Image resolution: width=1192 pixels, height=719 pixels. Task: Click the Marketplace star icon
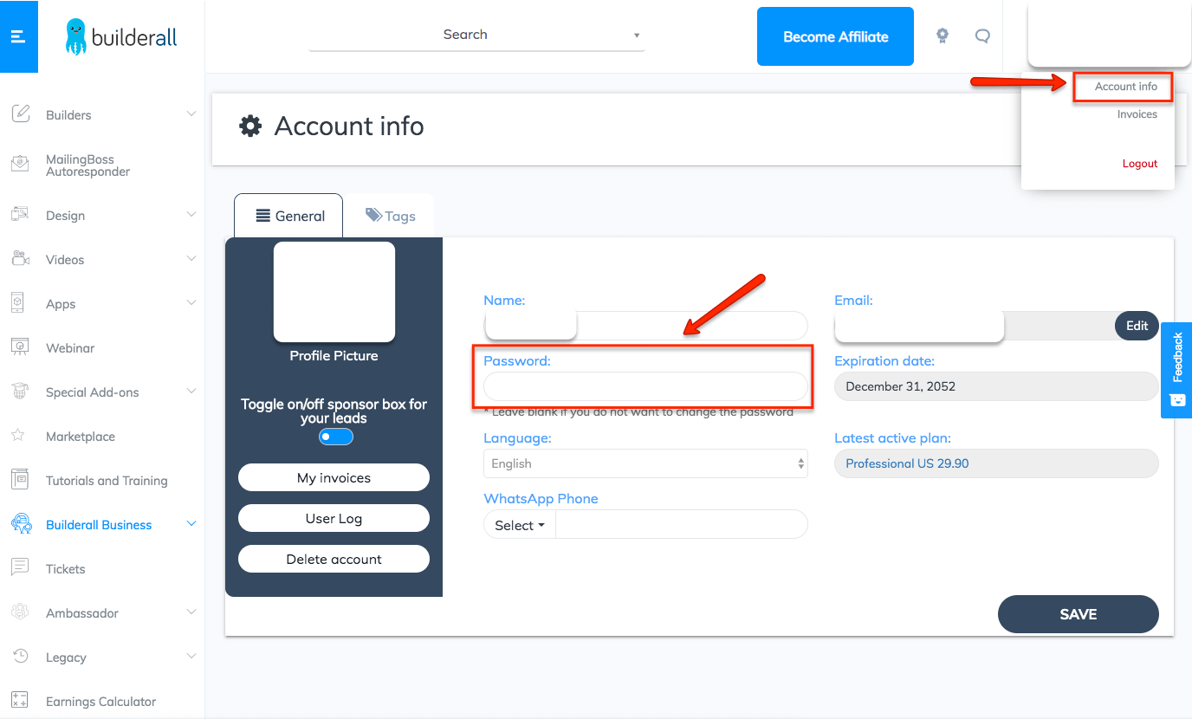17,435
